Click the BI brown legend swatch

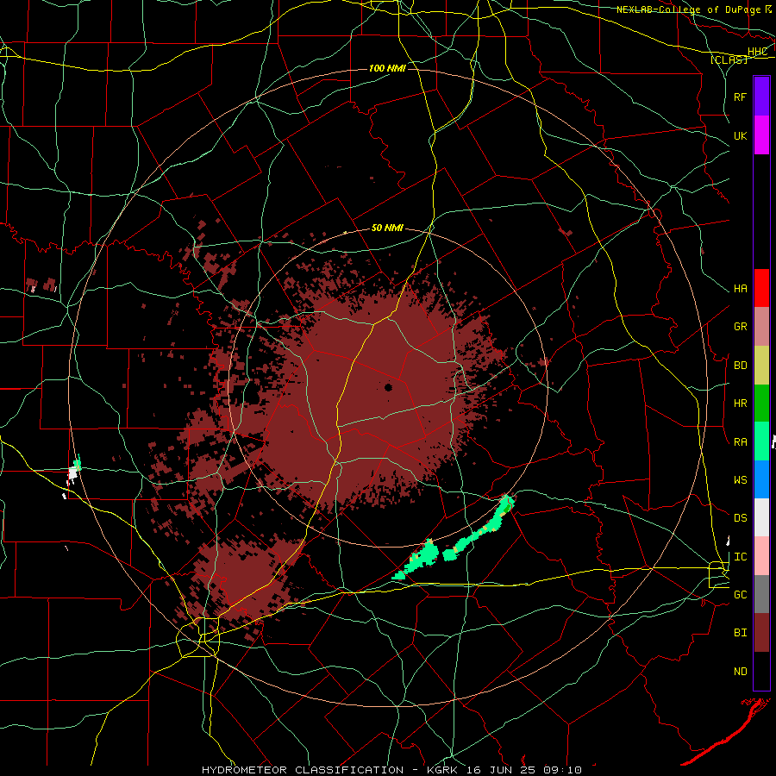[x=761, y=633]
